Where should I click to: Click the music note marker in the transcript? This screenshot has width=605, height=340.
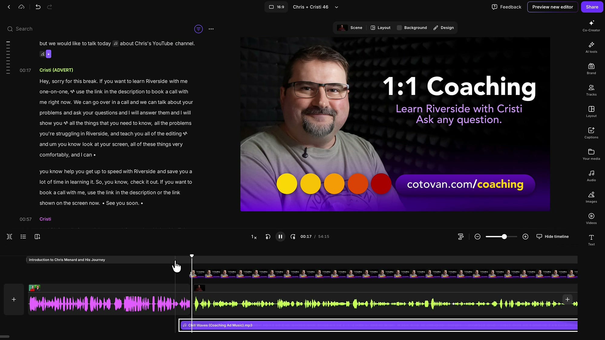116,44
